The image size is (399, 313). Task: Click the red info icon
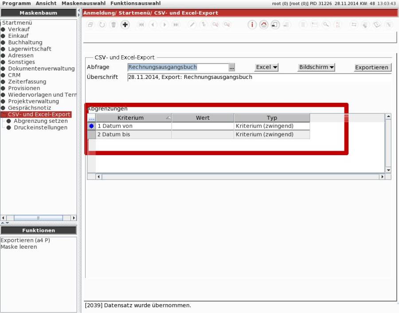click(252, 25)
